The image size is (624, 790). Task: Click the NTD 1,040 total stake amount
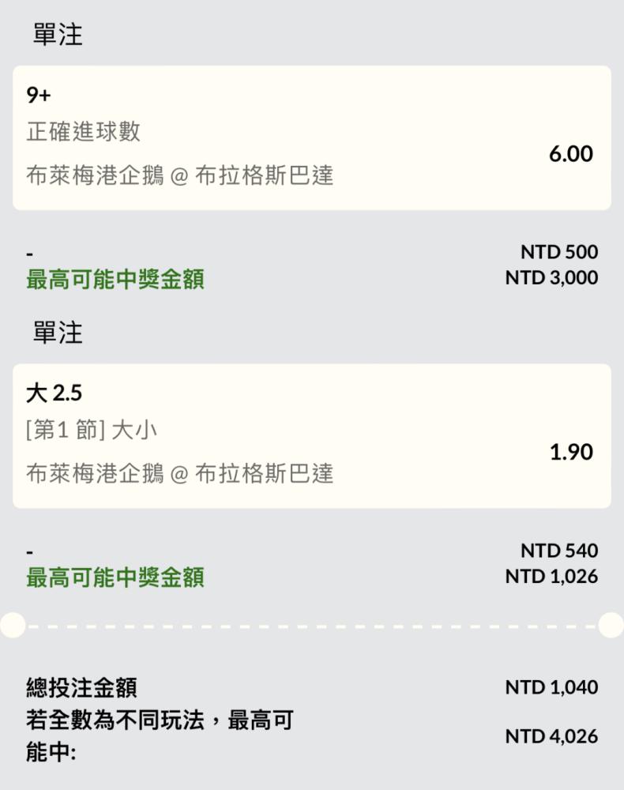[551, 687]
